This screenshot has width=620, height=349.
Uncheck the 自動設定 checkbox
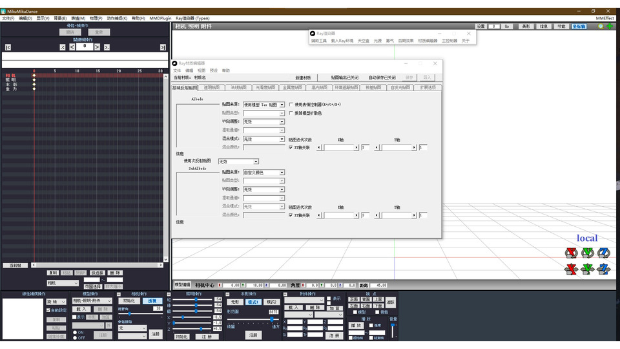(48, 310)
